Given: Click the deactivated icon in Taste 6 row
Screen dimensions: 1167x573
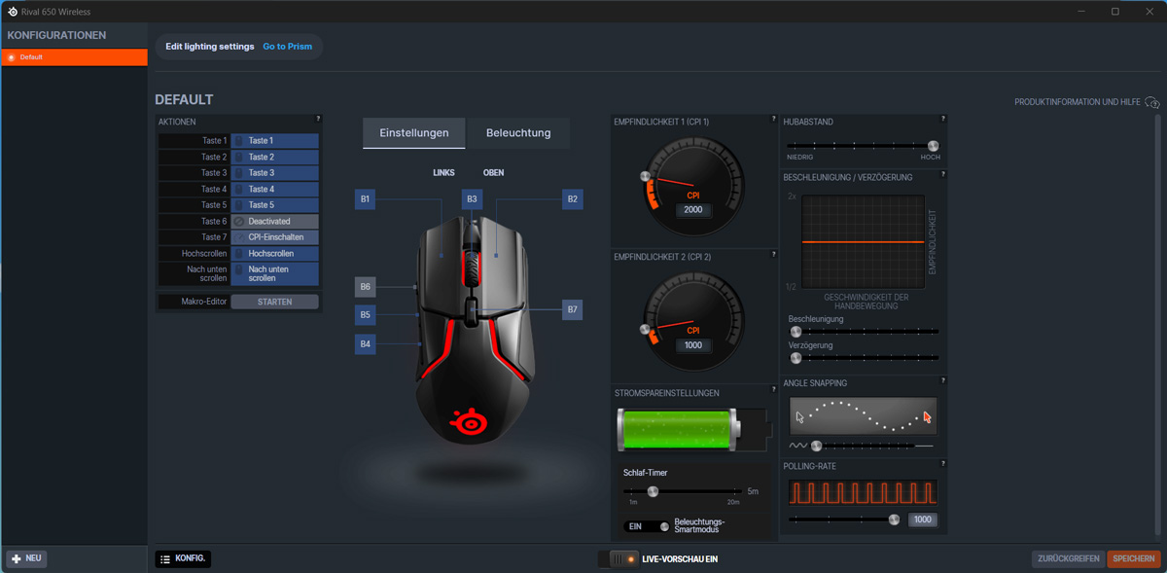Looking at the screenshot, I should [x=239, y=221].
